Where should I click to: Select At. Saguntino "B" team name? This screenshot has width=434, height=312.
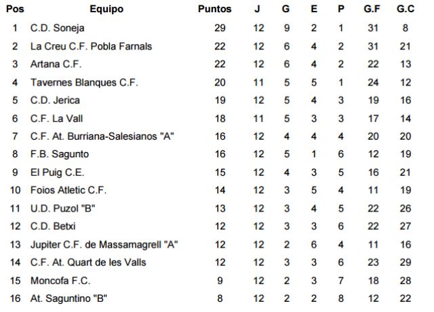pyautogui.click(x=69, y=298)
